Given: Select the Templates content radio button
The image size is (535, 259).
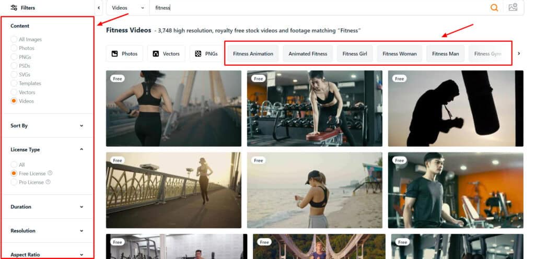Looking at the screenshot, I should (x=14, y=83).
